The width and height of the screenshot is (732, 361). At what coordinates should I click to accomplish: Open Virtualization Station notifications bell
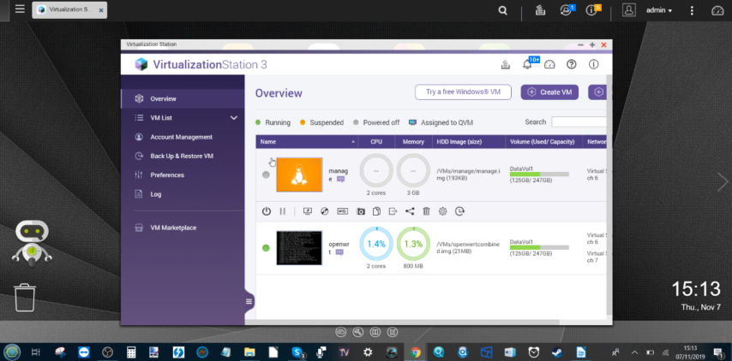point(527,64)
